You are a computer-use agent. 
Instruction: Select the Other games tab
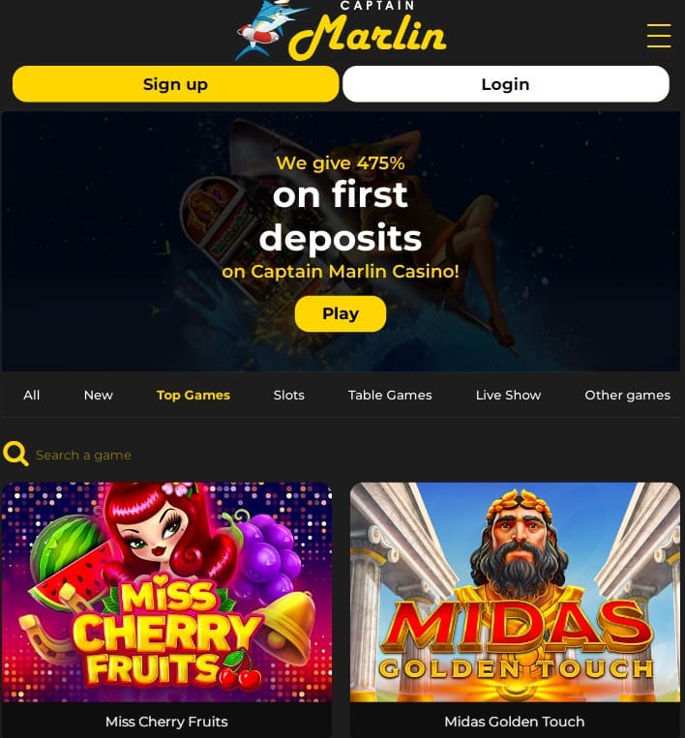pos(627,395)
